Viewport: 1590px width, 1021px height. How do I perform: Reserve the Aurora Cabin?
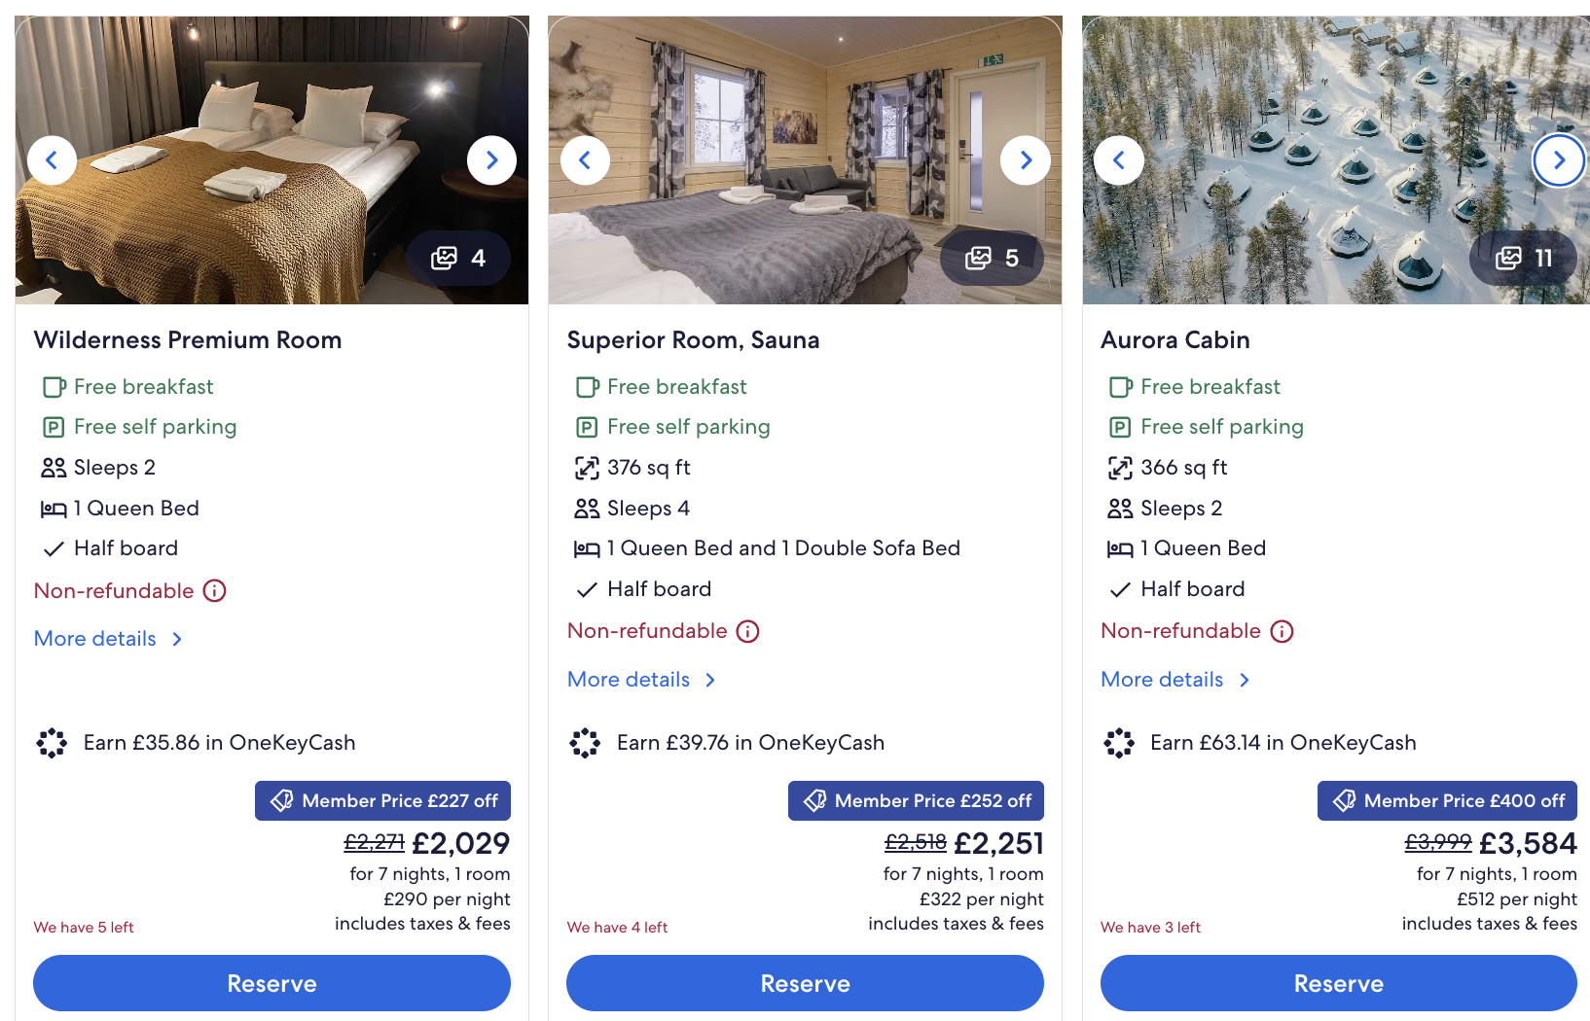[x=1338, y=983]
